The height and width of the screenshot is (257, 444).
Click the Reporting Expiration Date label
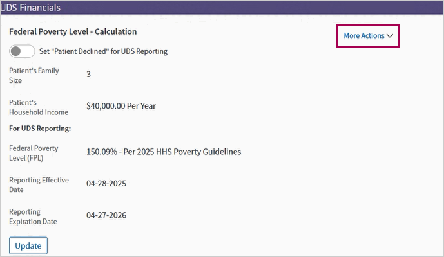(x=33, y=217)
